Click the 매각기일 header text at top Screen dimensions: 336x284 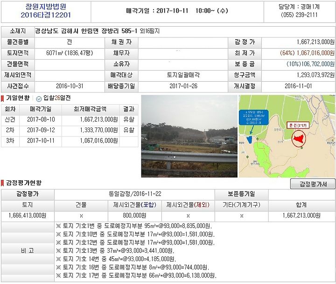coord(177,11)
